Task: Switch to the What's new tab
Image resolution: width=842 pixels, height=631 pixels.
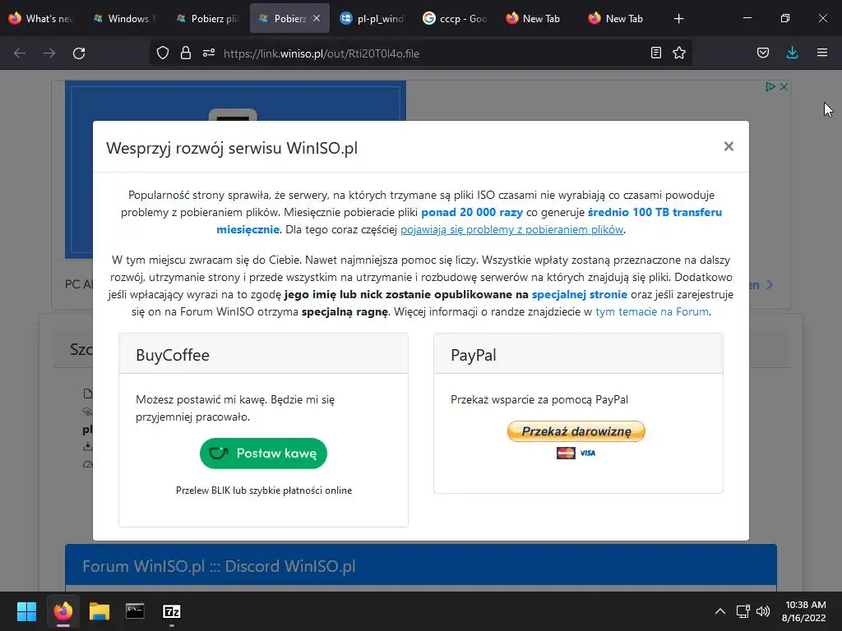Action: (x=41, y=19)
